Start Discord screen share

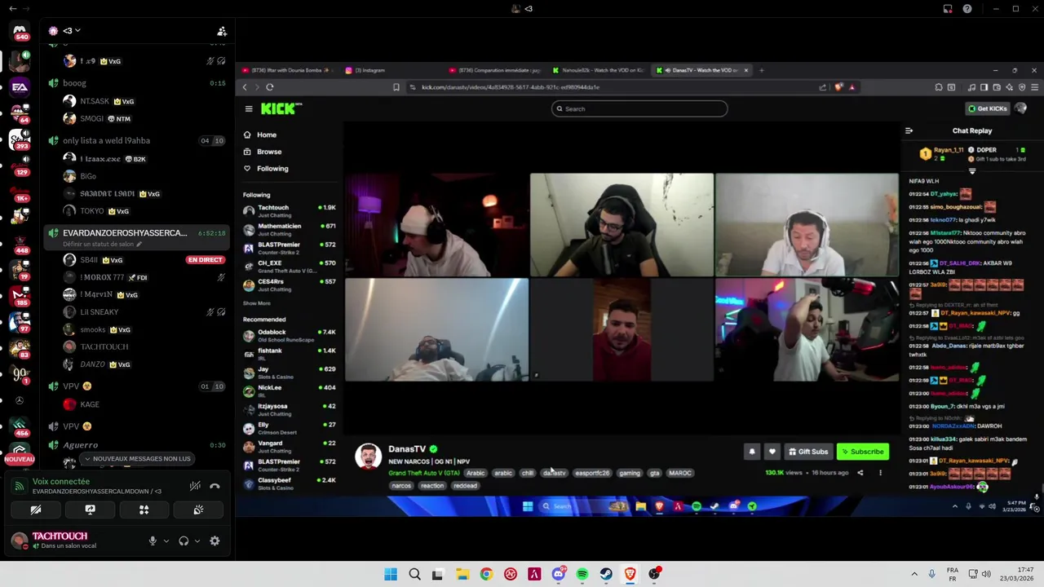[x=90, y=510]
